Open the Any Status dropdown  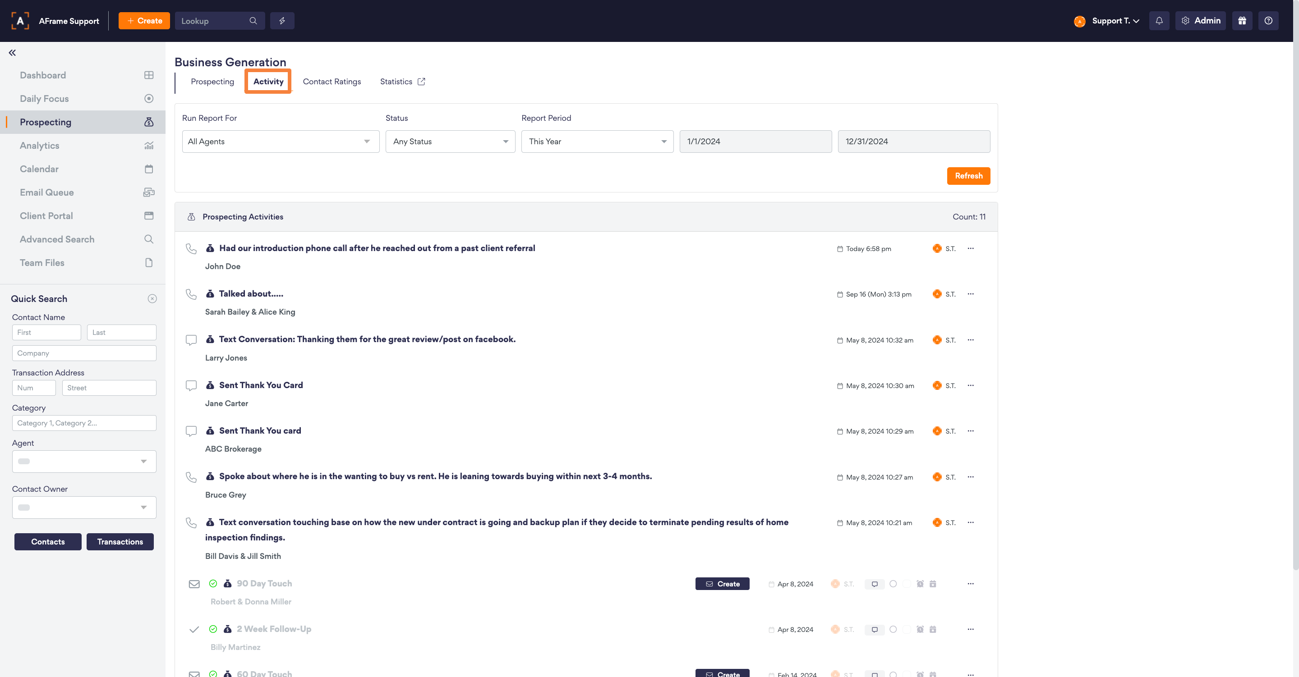[450, 142]
